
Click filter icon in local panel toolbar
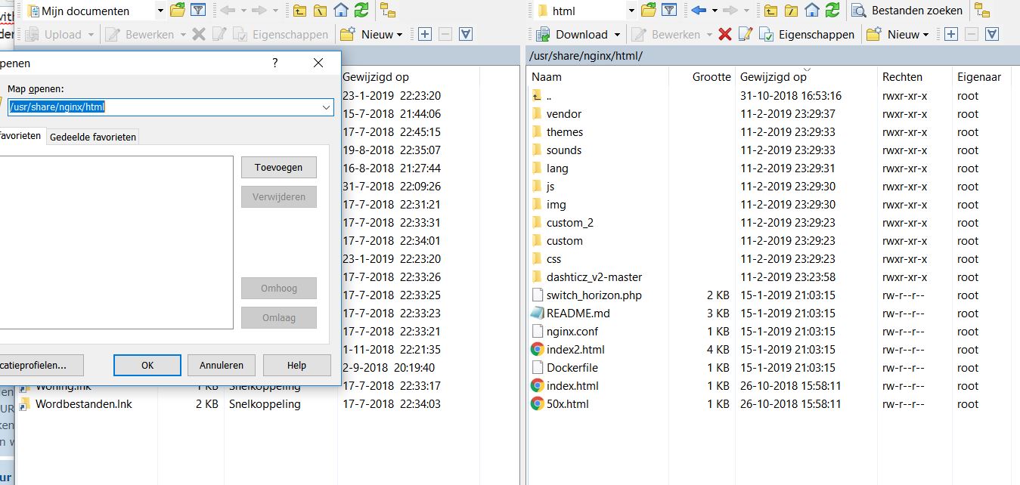click(198, 10)
